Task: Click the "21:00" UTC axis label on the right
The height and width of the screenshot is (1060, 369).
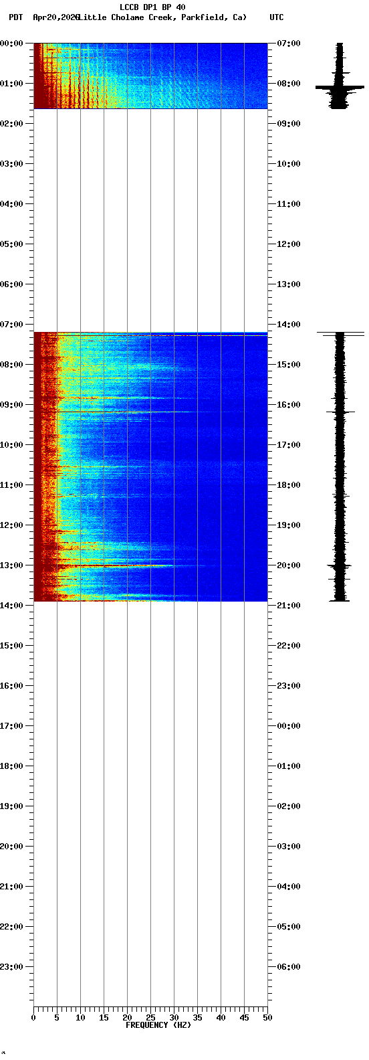Action: click(x=289, y=606)
